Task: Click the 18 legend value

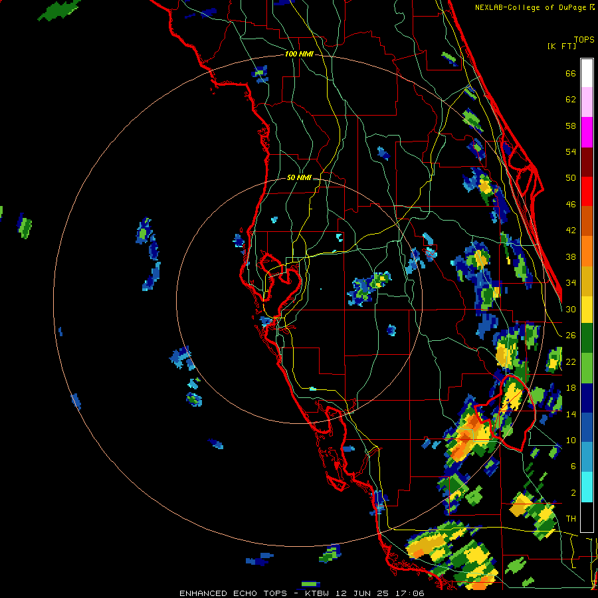Action: pos(571,387)
